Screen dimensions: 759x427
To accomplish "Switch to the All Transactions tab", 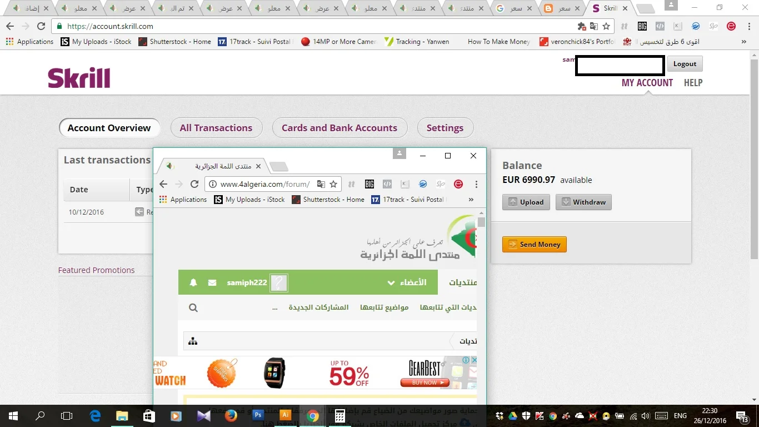I will click(x=216, y=128).
